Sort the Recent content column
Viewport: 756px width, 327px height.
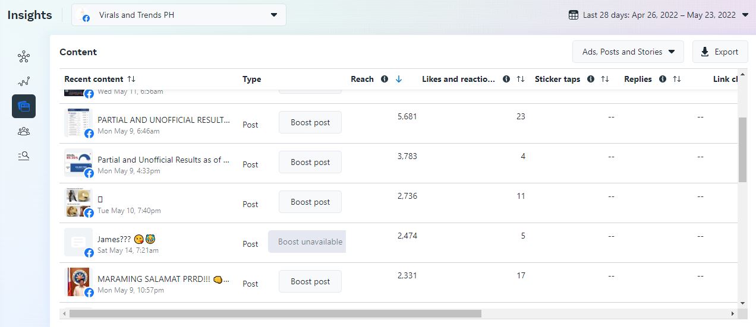point(131,79)
